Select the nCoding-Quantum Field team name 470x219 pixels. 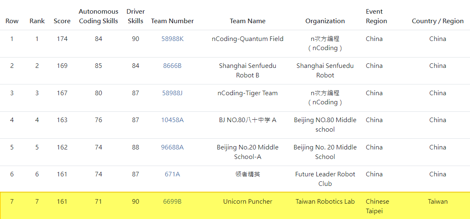click(247, 39)
